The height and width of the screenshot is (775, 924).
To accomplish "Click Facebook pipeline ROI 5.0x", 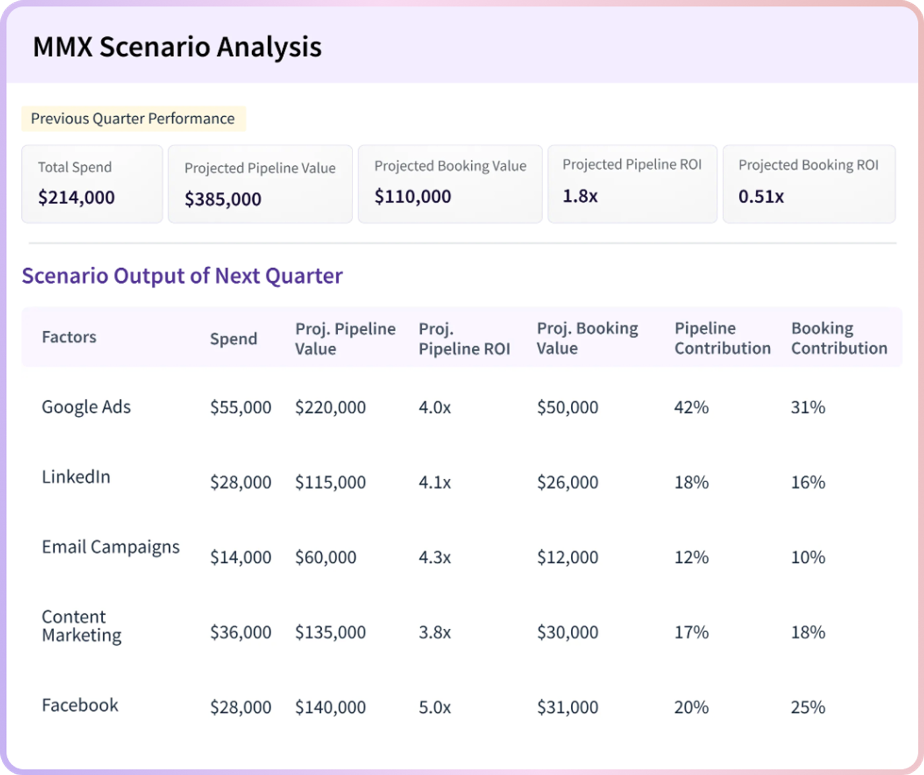I will click(435, 708).
